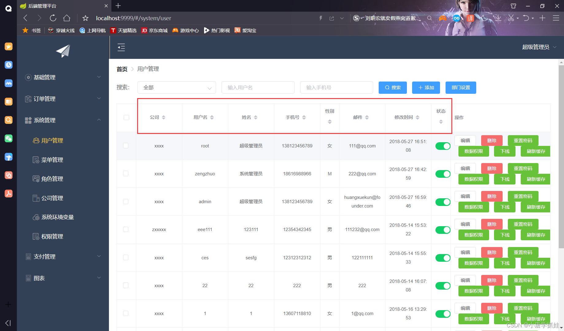Screen dimensions: 564x331
Task: Sort table by 姓名 column sort arrows
Action: (x=256, y=117)
